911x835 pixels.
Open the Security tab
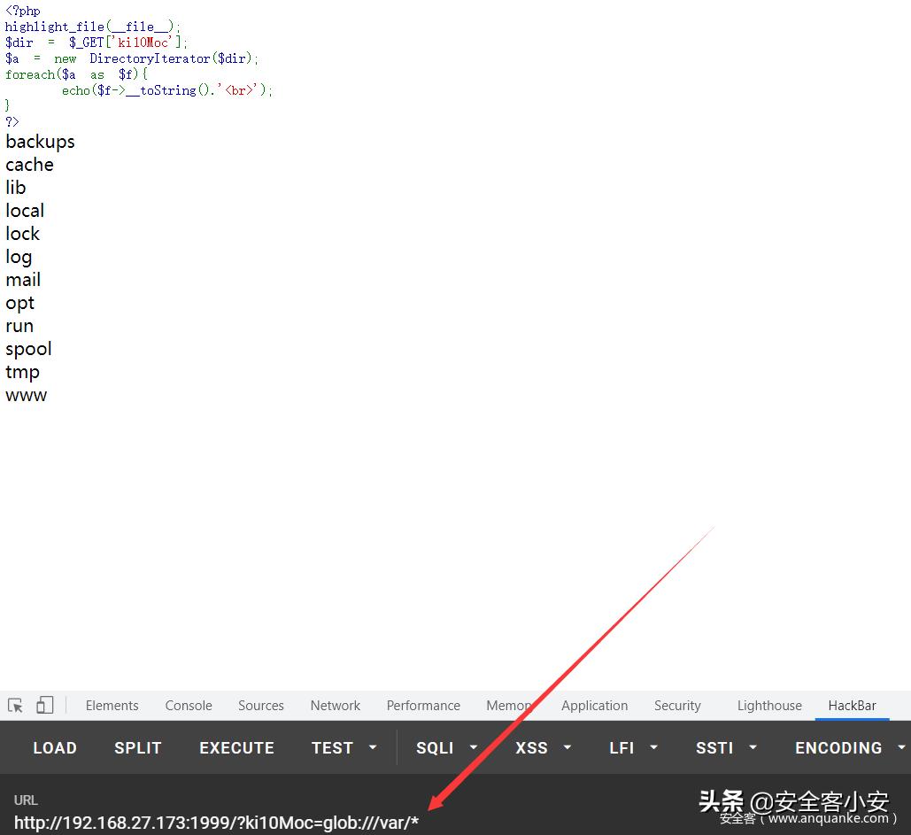click(x=677, y=706)
